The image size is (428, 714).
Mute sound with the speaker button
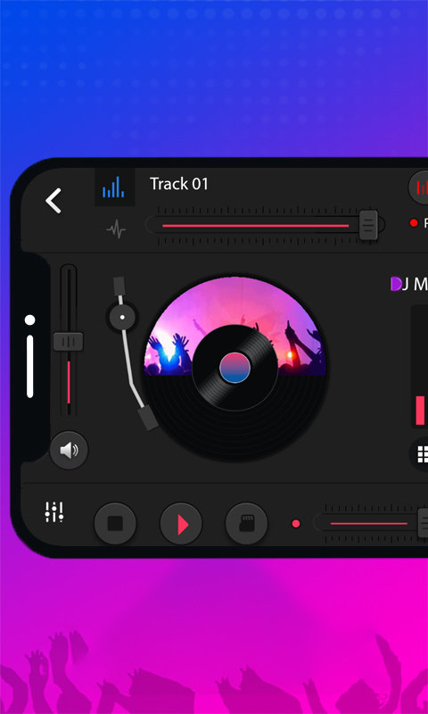coord(70,450)
